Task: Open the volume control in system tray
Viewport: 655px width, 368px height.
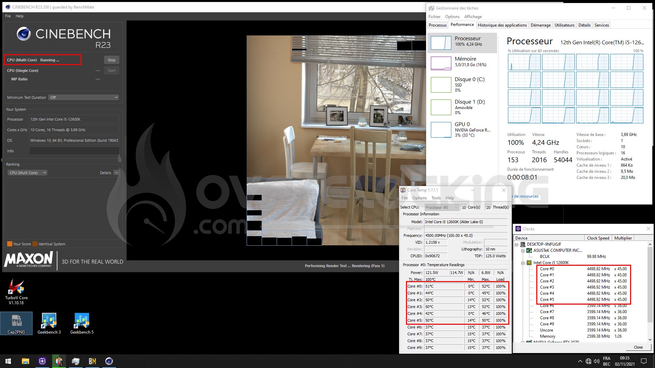Action: pos(597,361)
